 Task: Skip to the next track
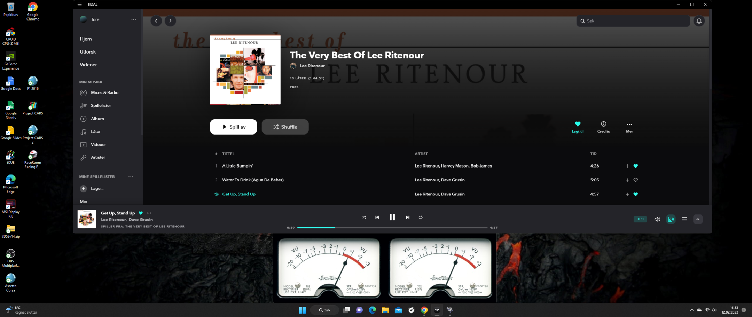[407, 217]
